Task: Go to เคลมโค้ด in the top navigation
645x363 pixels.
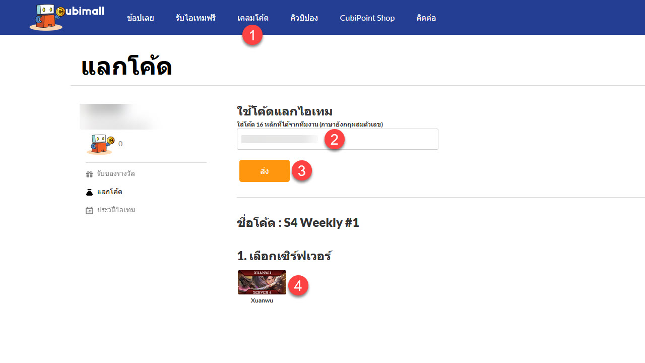Action: pos(253,18)
